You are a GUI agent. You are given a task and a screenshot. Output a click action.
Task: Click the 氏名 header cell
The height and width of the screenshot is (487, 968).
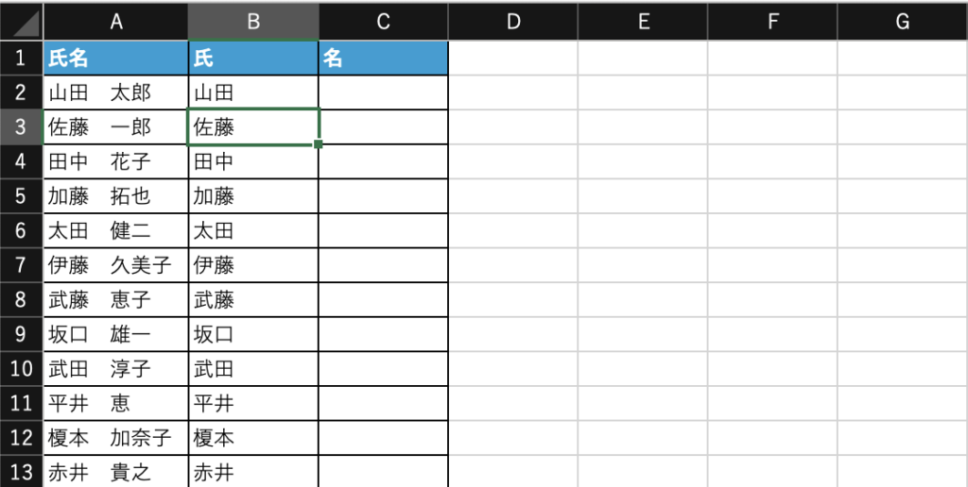116,59
